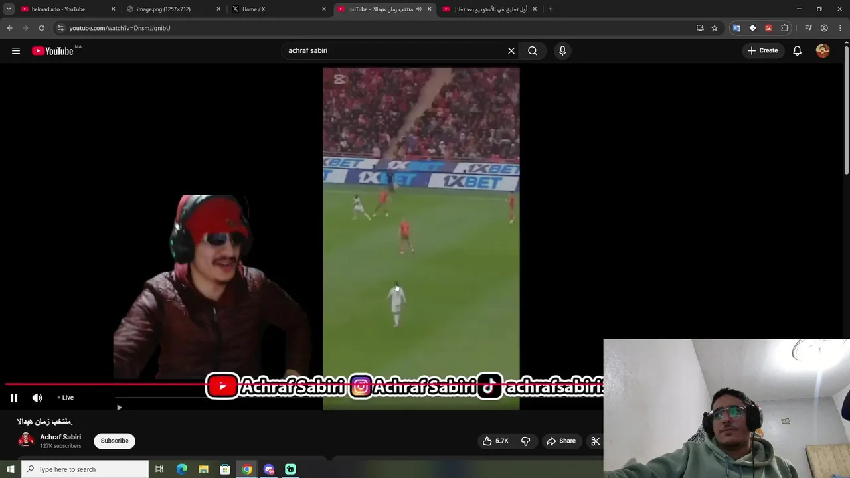Install the YouTube app from address bar
850x478 pixels.
(700, 28)
